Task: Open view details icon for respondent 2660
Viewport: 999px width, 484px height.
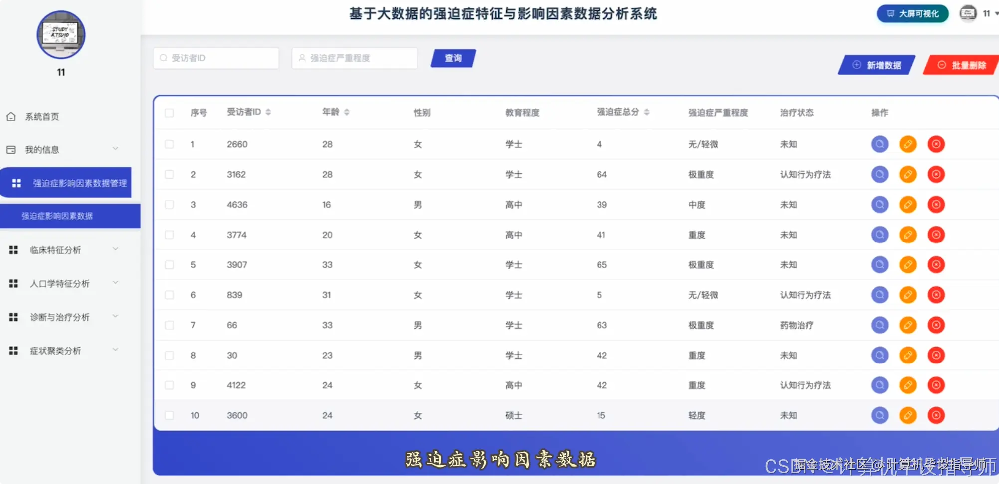Action: [879, 144]
